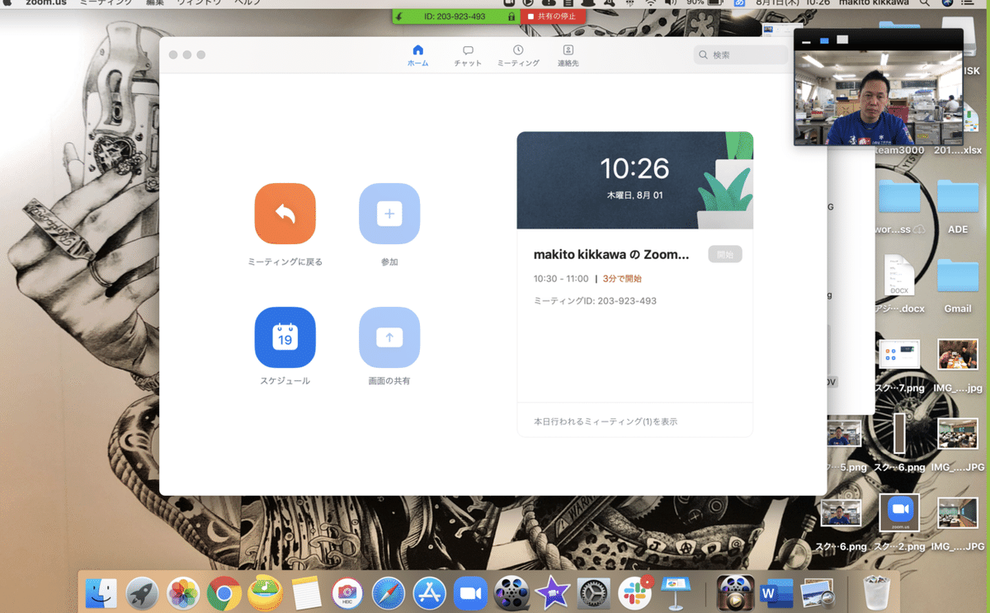This screenshot has width=990, height=613.
Task: Click the green icon left of meeting ID bar
Action: (399, 17)
